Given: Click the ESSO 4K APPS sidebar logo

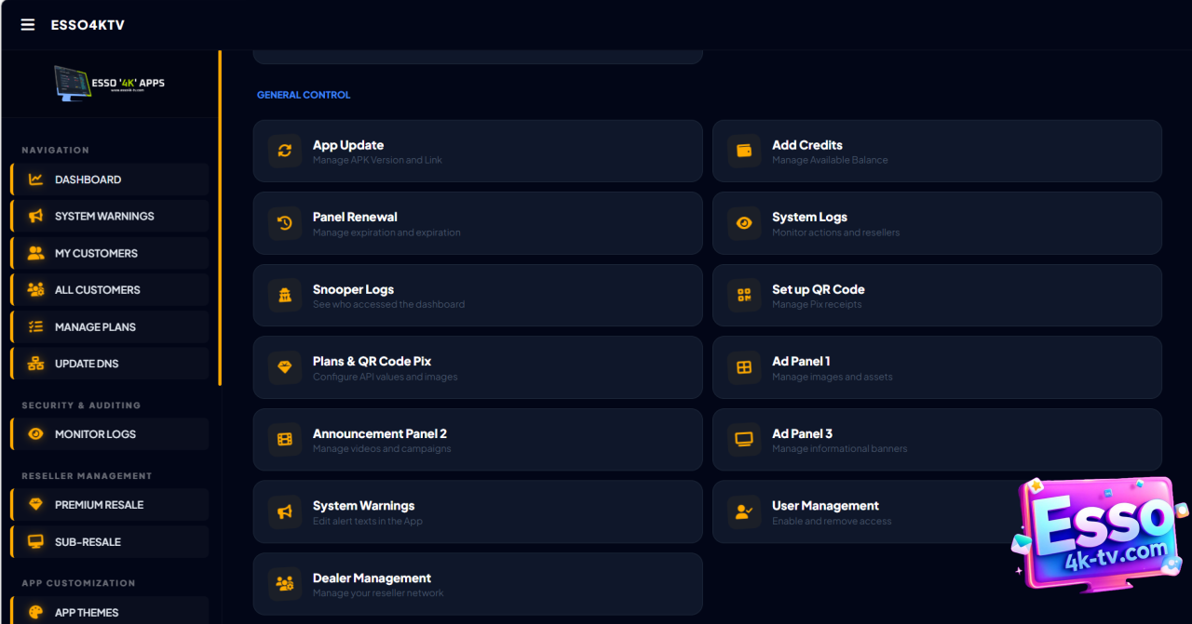Looking at the screenshot, I should (109, 84).
